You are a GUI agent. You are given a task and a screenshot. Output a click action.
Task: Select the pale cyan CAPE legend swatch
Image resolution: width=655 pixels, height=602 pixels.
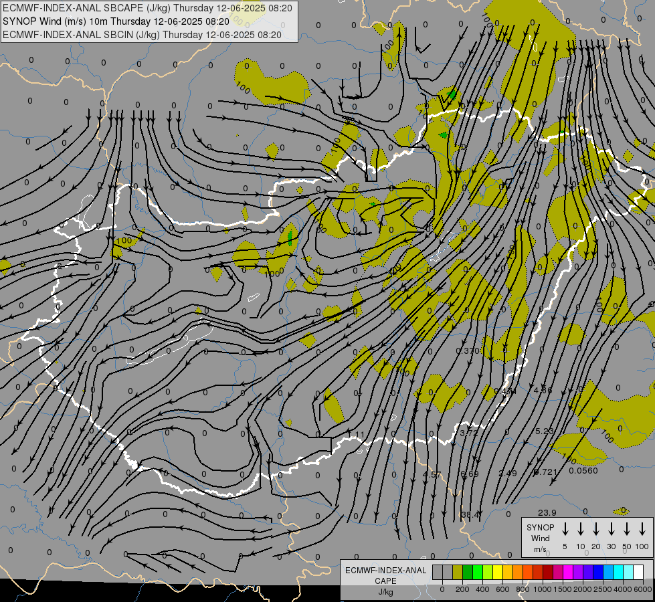pyautogui.click(x=629, y=572)
